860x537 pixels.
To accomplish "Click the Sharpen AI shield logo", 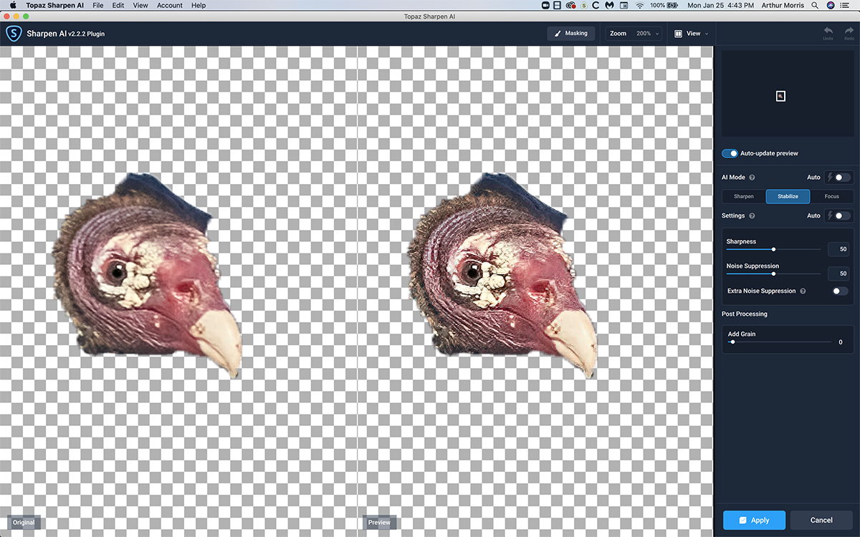I will click(13, 33).
